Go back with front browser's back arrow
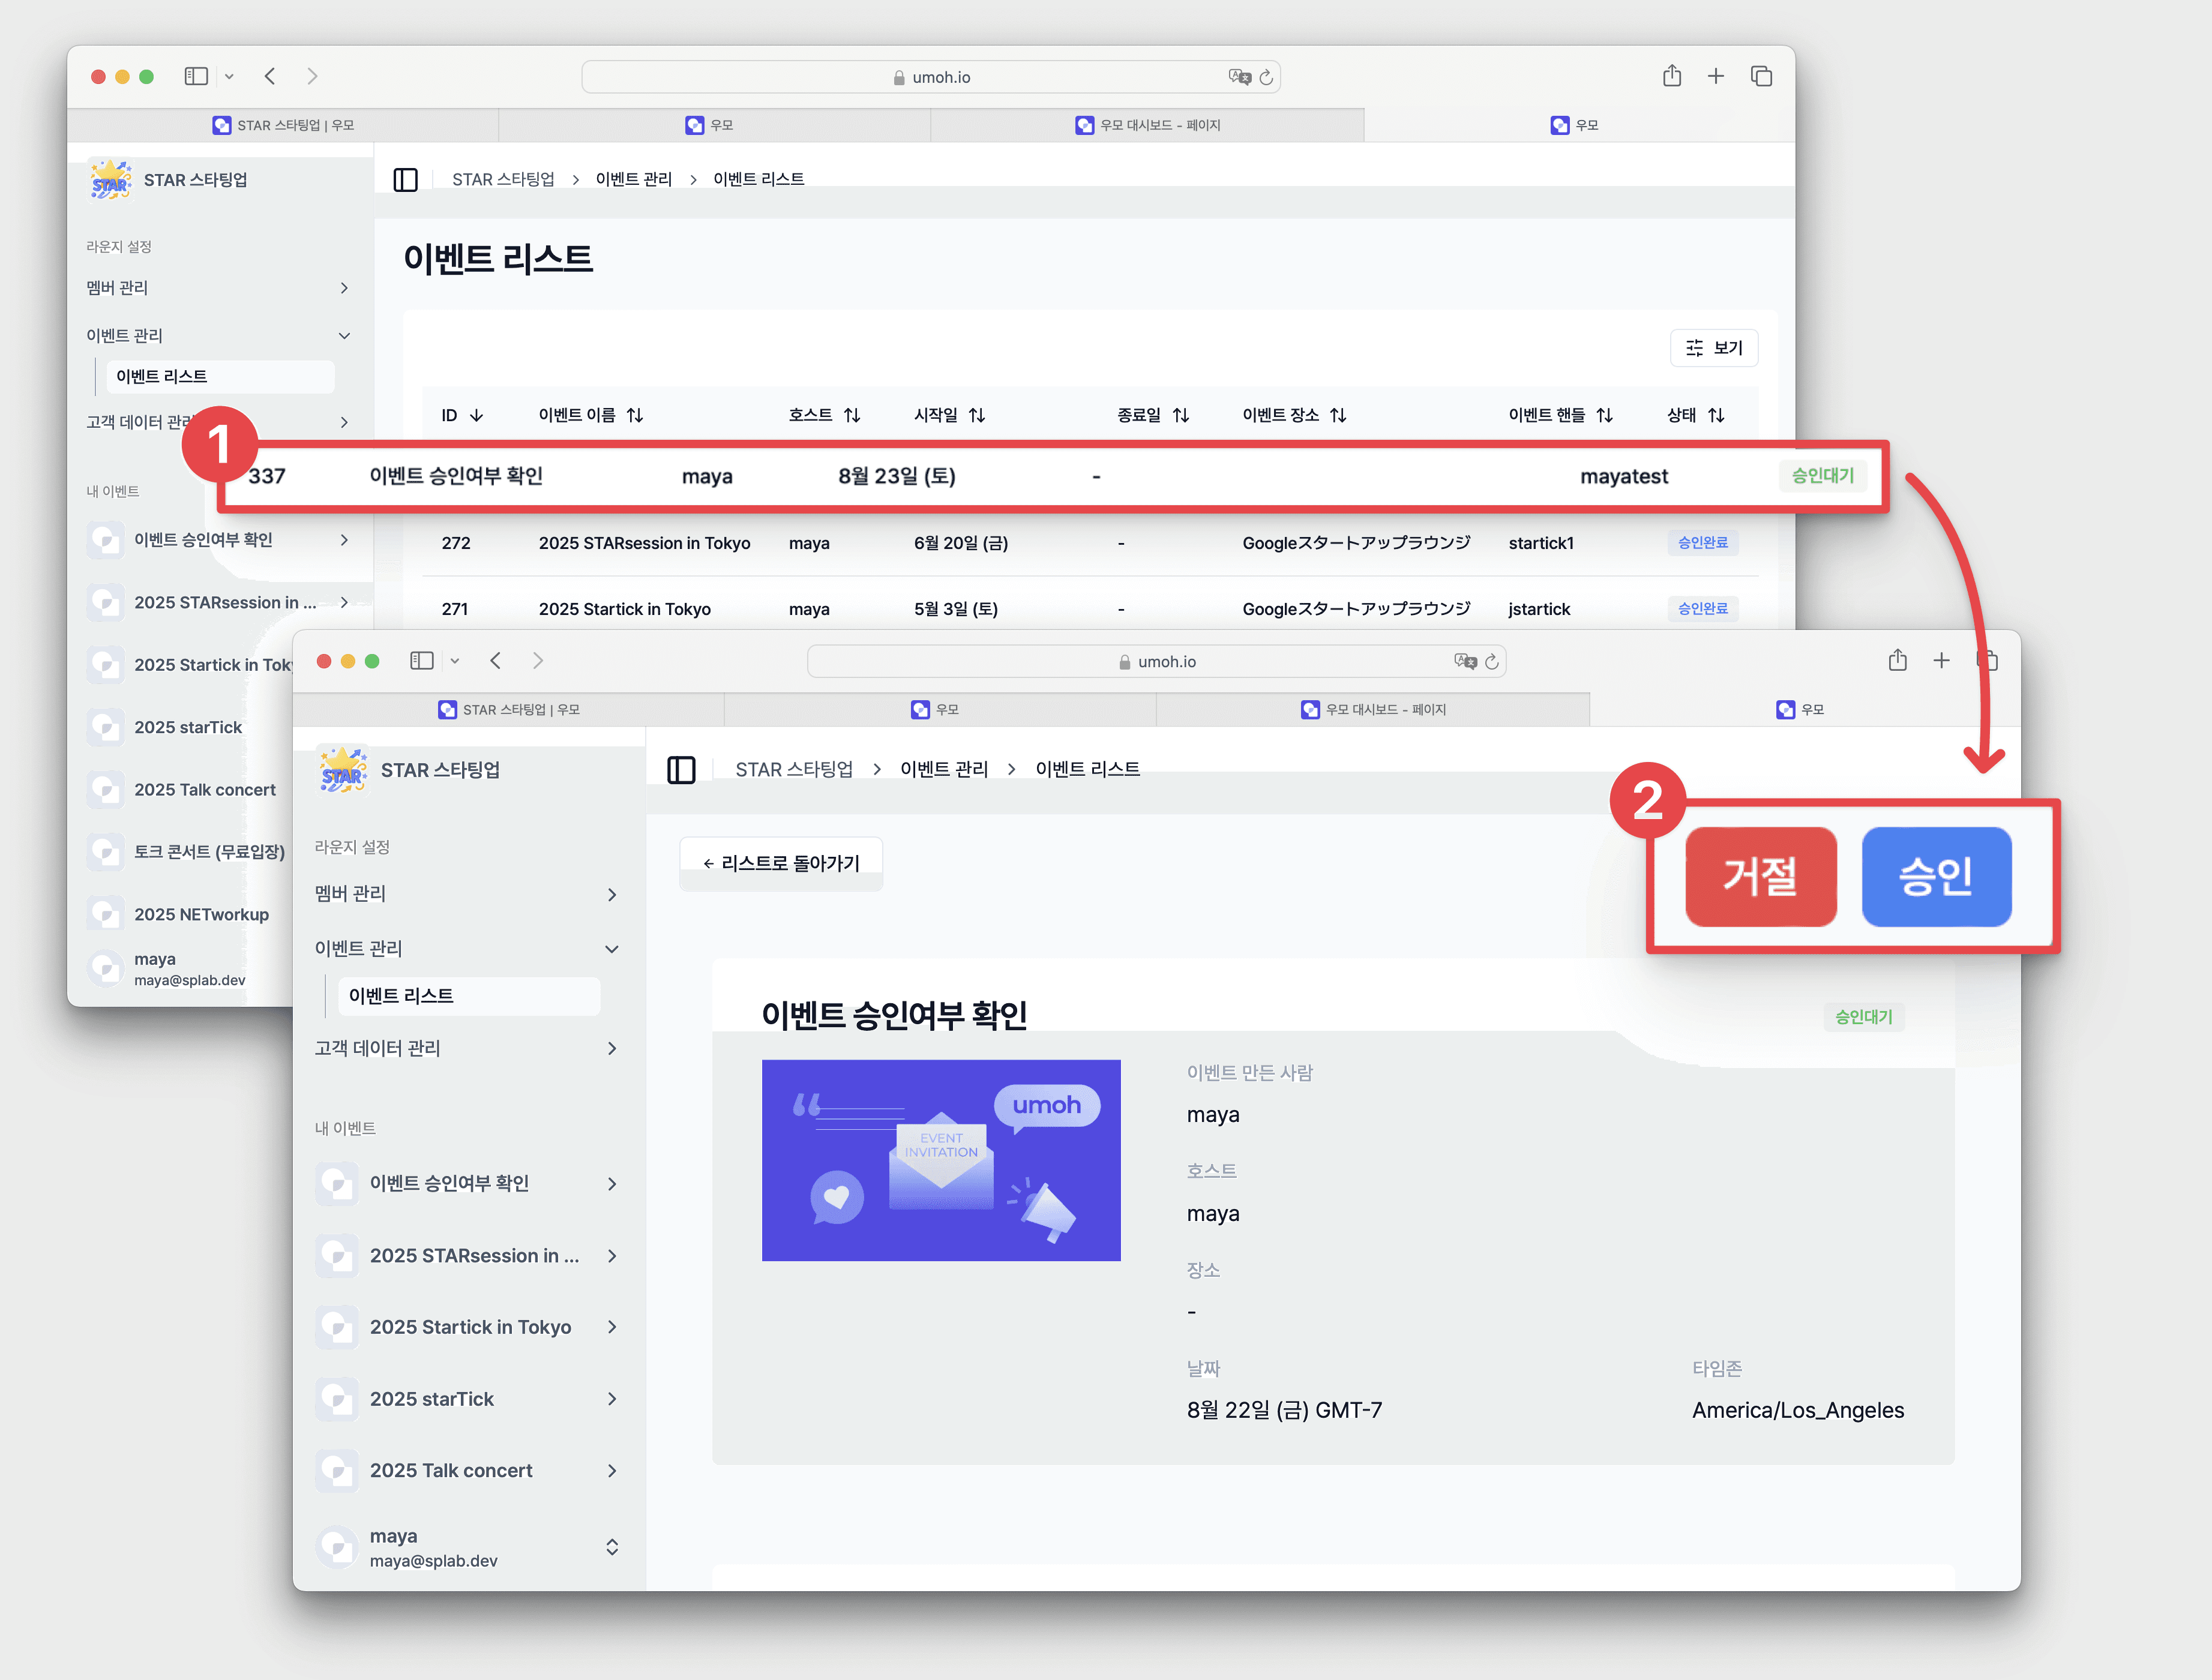The height and width of the screenshot is (1680, 2212). tap(496, 660)
